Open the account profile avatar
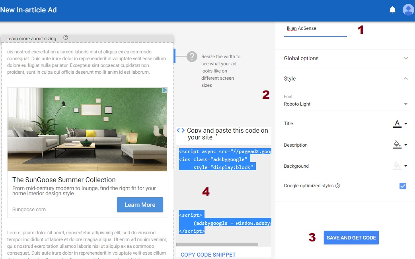 (x=408, y=10)
